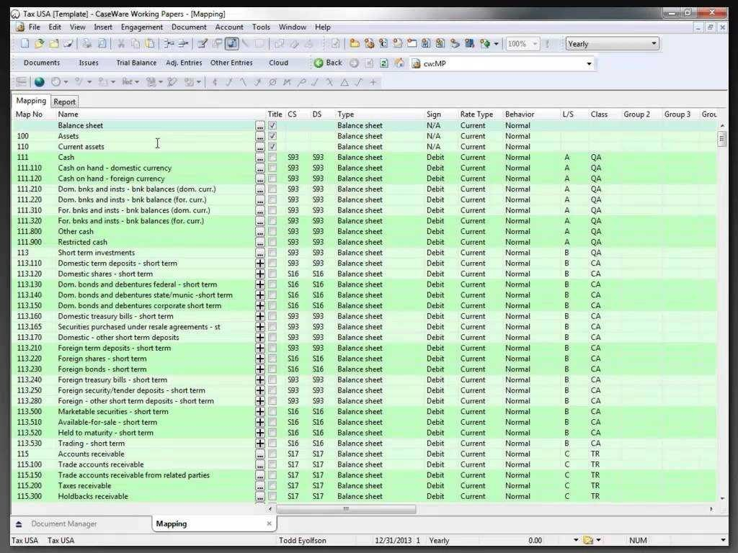The width and height of the screenshot is (738, 553).
Task: Expand the Domestic term deposits mapping entry
Action: pos(259,263)
